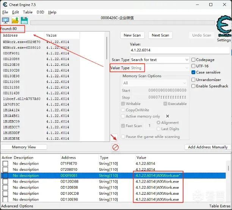Select result libcef.dll+A757A60
232x210 pixels.
pyautogui.click(x=40, y=99)
